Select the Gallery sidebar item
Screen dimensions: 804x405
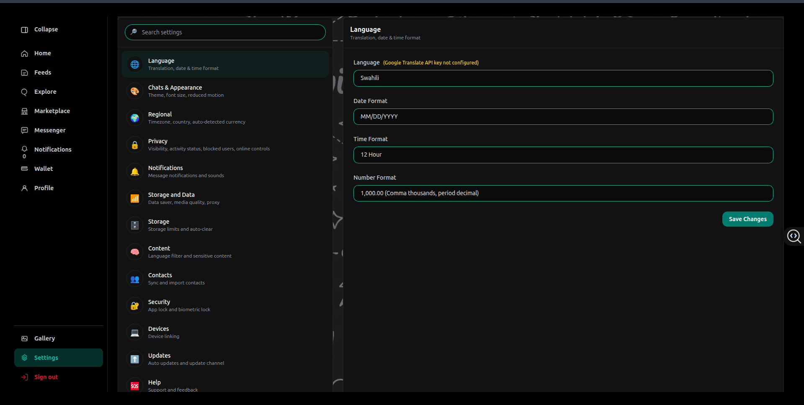click(x=59, y=338)
